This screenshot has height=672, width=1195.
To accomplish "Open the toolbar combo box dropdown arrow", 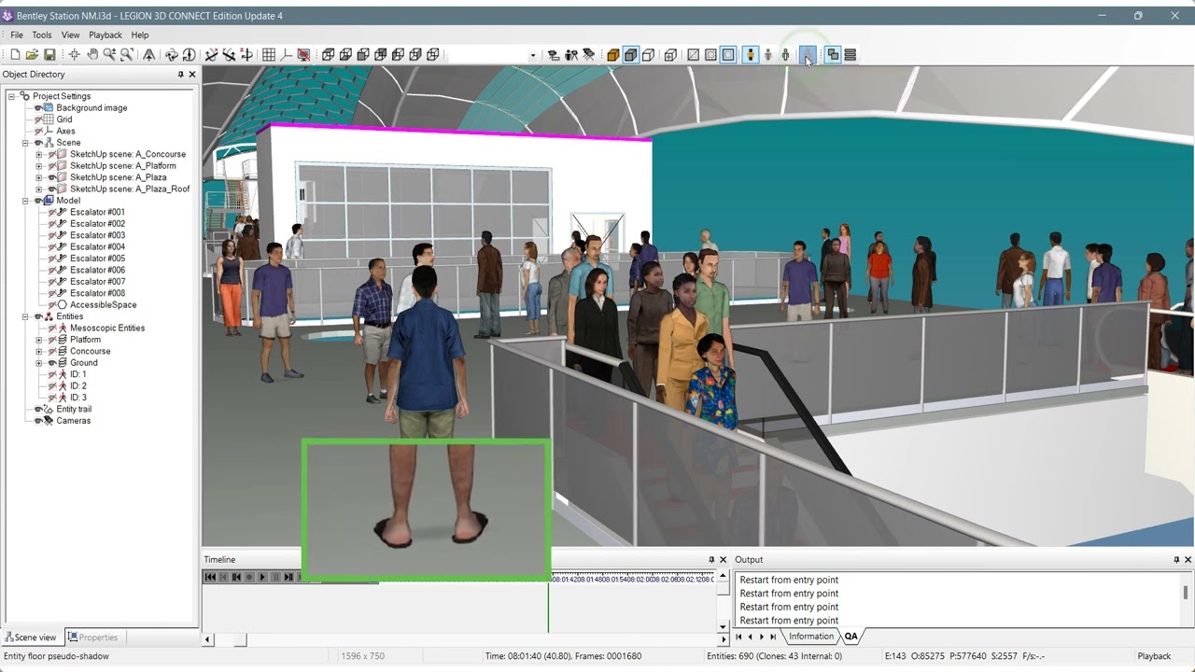I will (x=533, y=55).
